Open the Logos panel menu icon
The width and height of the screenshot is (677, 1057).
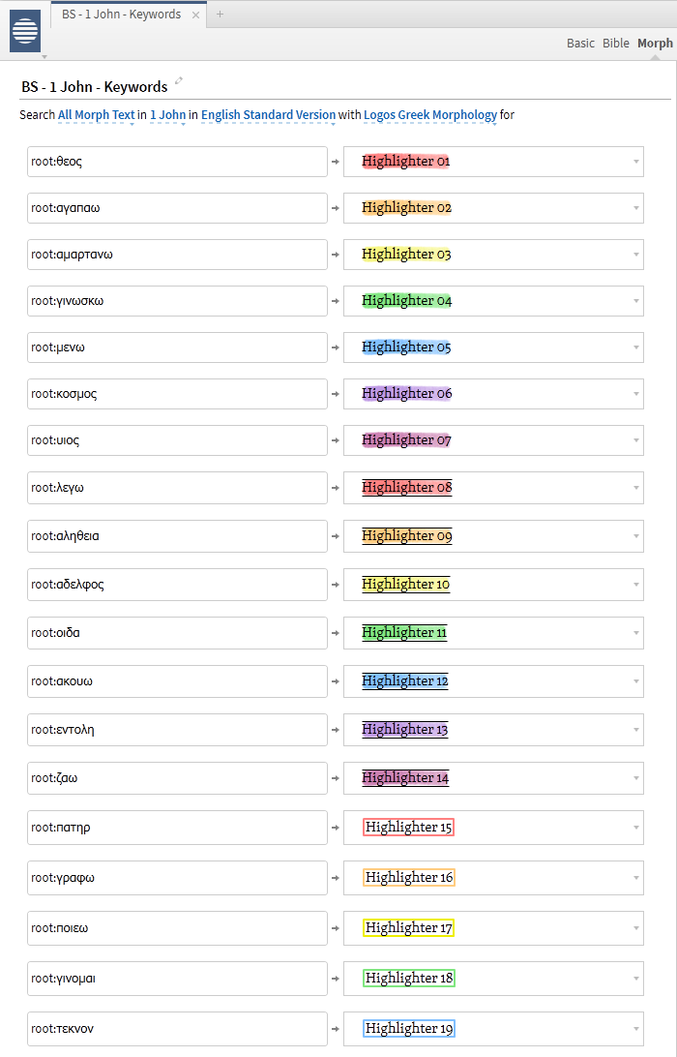25,31
